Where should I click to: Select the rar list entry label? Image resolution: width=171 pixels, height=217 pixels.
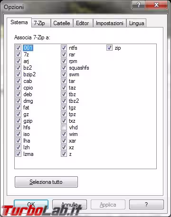(x=72, y=54)
